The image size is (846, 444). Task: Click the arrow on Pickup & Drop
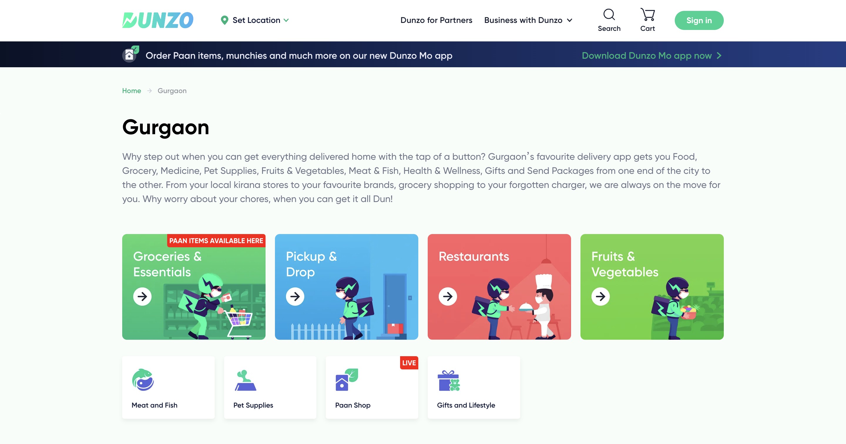(x=295, y=297)
